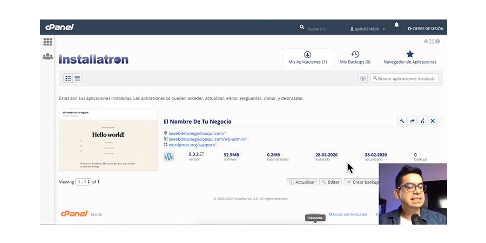
Task: Click the El Nombre De Tu Negocio title
Action: (198, 122)
